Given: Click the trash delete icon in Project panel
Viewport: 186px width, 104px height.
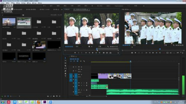Looking at the screenshot, I should click(x=60, y=96).
